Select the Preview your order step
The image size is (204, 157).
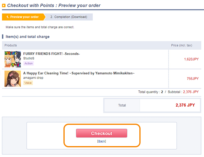(23, 17)
